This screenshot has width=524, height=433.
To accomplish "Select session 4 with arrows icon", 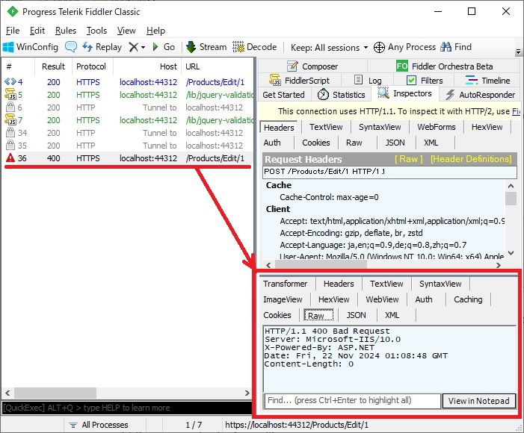I will click(10, 81).
